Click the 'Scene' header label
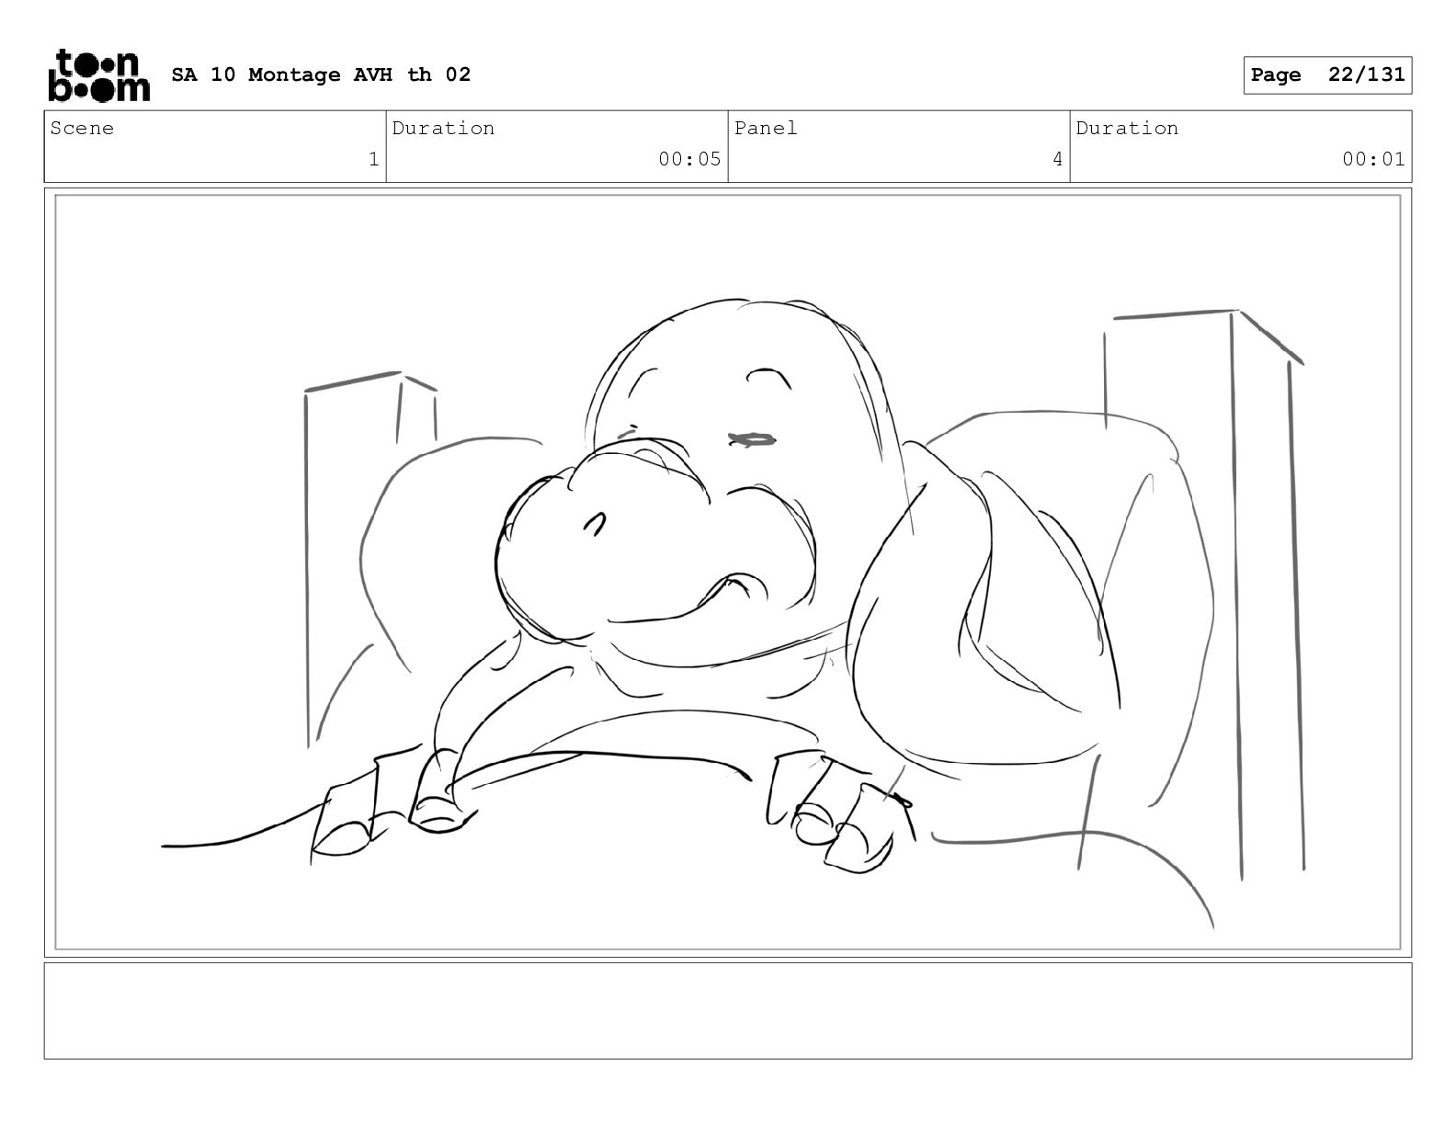1456x1125 pixels. (83, 129)
